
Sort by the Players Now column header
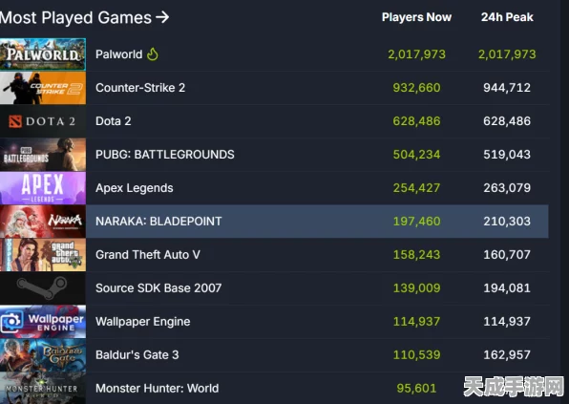point(416,17)
